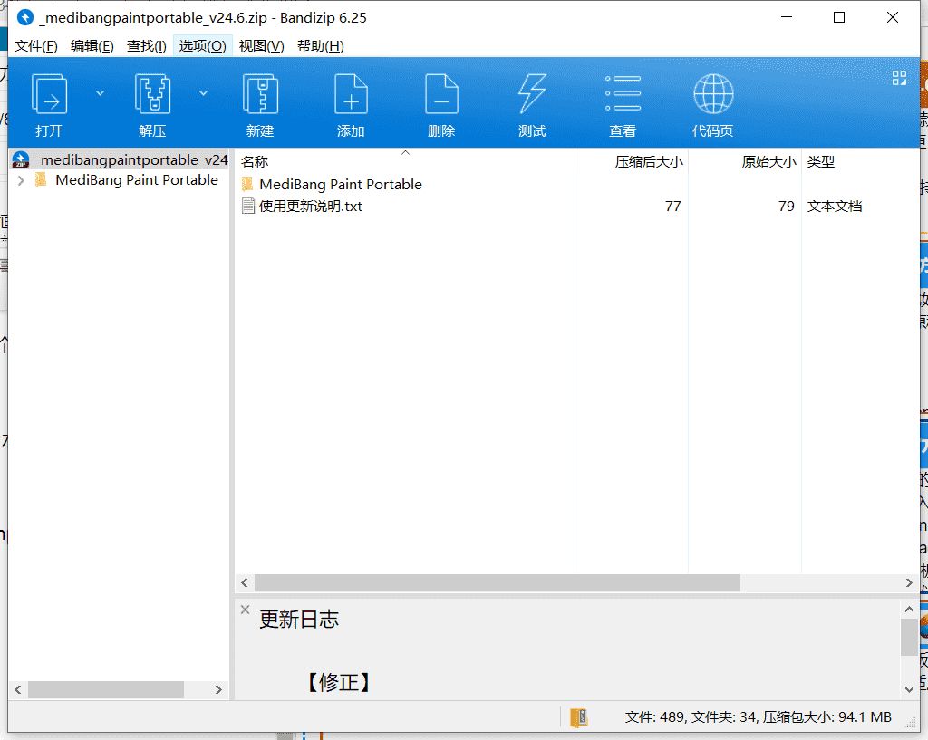Open the Code Page (代码页) globe icon
This screenshot has width=928, height=740.
pos(713,94)
